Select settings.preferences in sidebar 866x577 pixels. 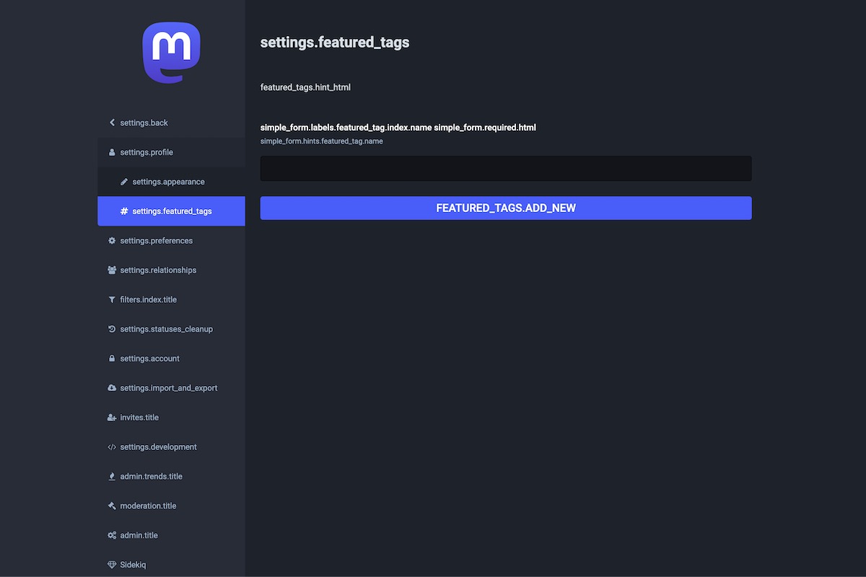pyautogui.click(x=156, y=241)
